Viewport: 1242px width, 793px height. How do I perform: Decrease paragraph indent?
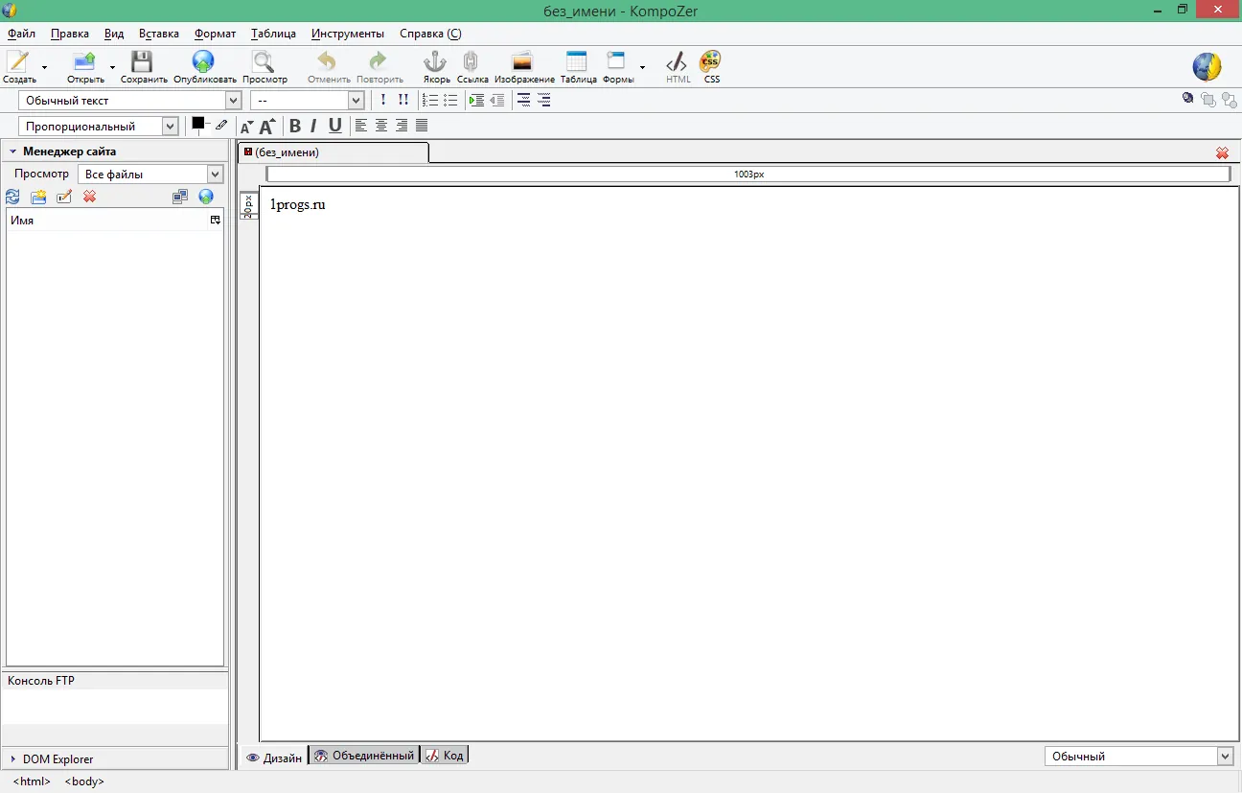(496, 100)
